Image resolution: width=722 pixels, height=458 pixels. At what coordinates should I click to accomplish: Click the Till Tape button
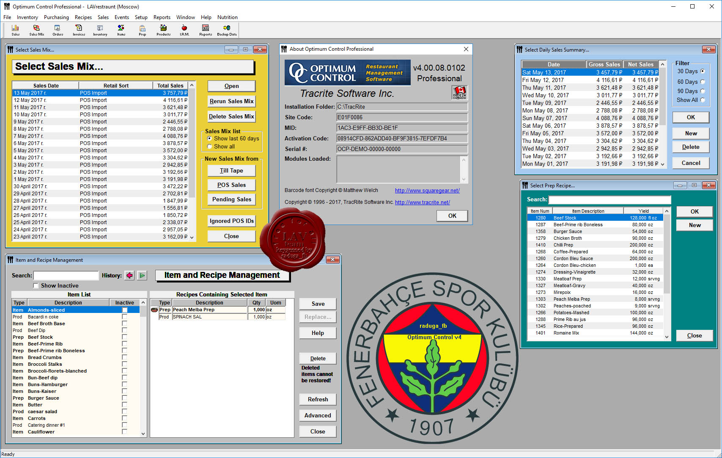[x=231, y=170]
